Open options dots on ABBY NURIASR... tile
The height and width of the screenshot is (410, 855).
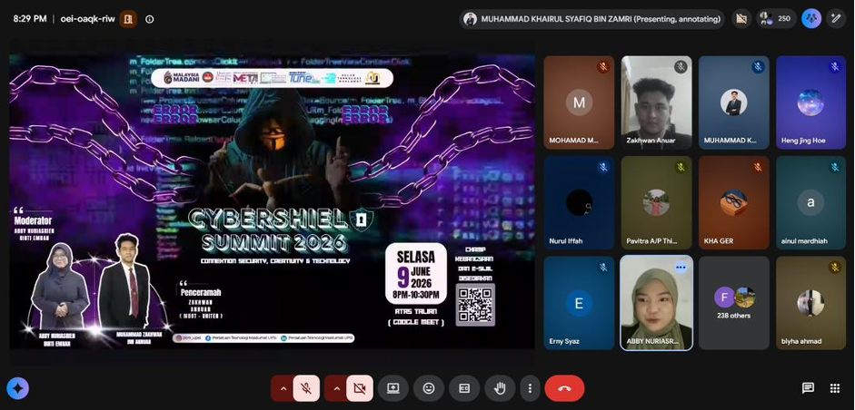pos(680,268)
